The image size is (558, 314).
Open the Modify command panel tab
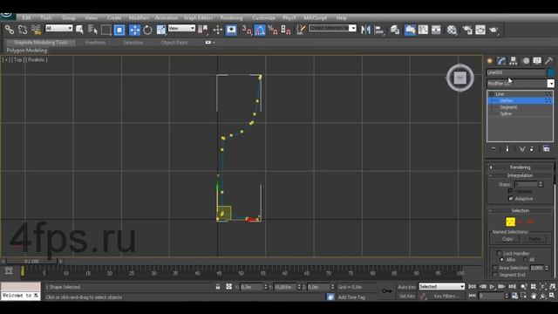click(501, 61)
